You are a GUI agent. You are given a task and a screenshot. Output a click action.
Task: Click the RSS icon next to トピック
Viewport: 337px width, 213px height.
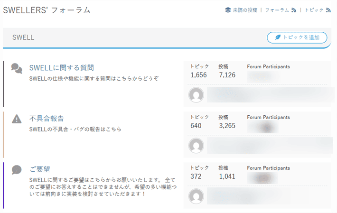point(328,10)
